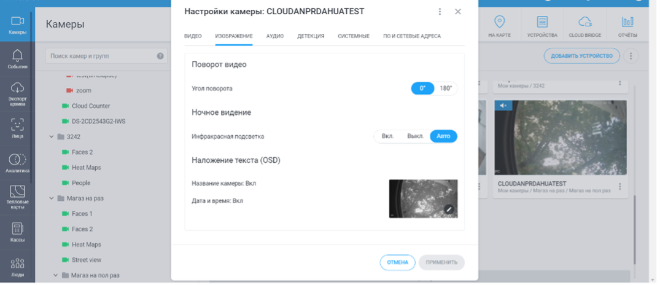Open Экспорт архива cloud icon
The height and width of the screenshot is (285, 660).
[17, 92]
